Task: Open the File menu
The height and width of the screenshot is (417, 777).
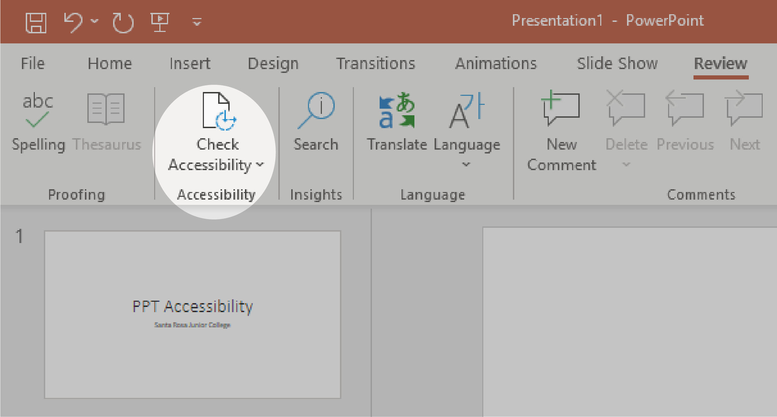Action: 33,64
